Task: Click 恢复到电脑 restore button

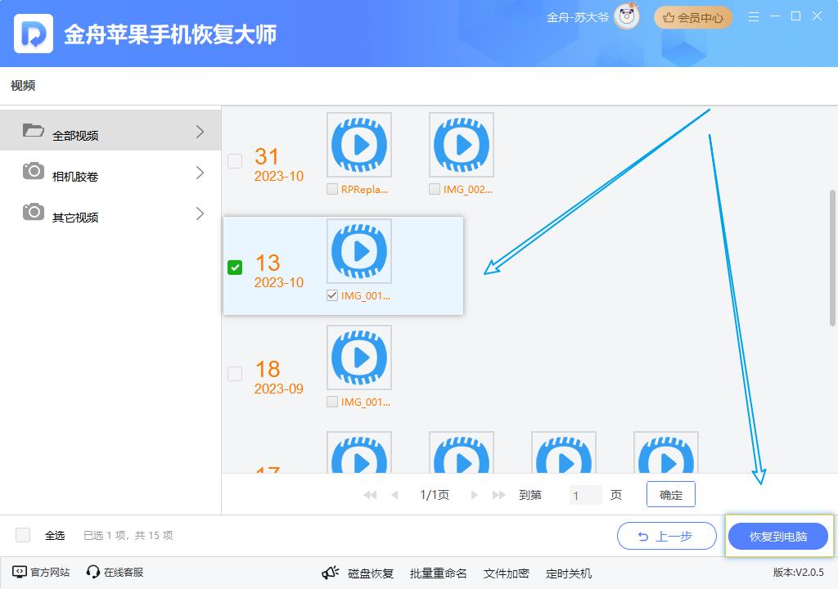Action: [x=778, y=537]
